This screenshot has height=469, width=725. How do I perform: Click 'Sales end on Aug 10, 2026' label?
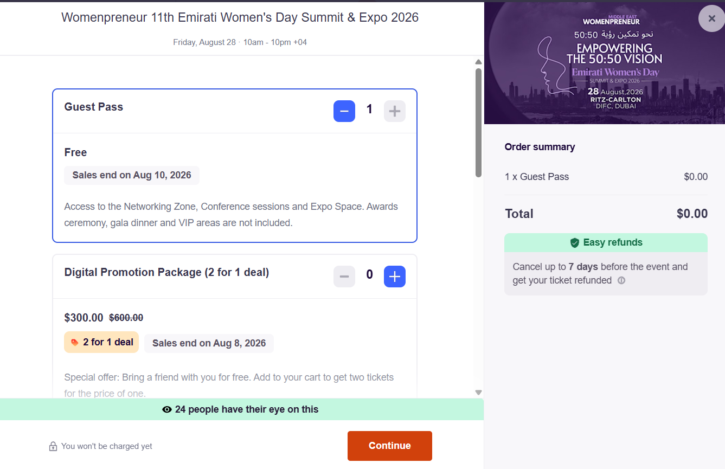(x=132, y=175)
